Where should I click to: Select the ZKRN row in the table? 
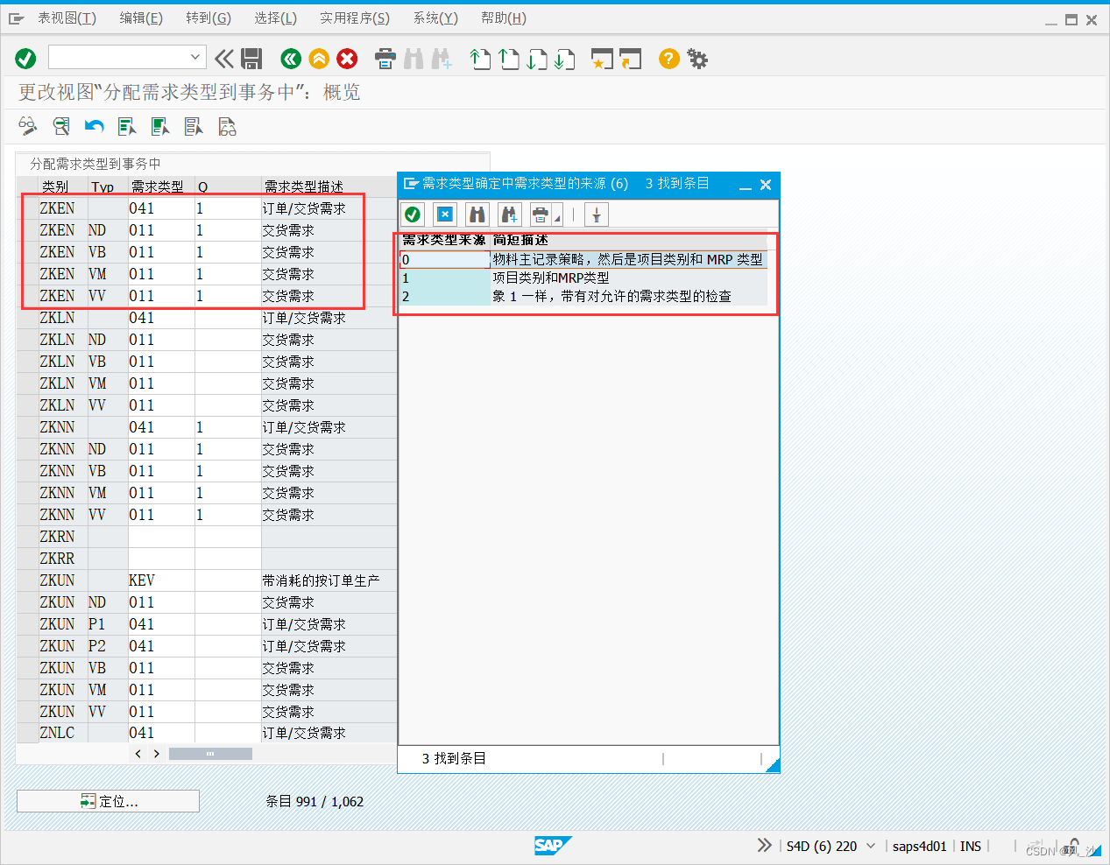coord(55,536)
